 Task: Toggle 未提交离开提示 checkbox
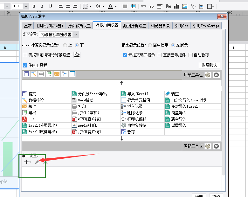click(x=125, y=55)
